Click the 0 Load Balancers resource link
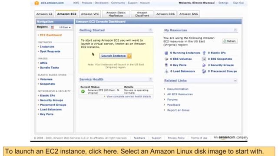The image size is (278, 156). (182, 71)
